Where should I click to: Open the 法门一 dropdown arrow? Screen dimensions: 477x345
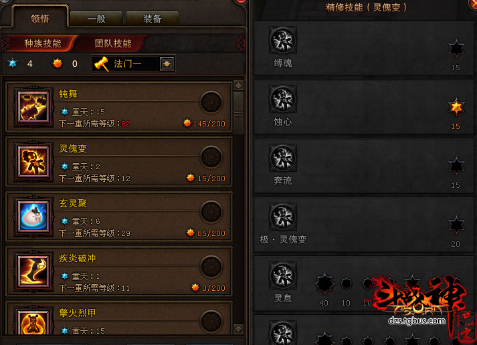click(167, 64)
